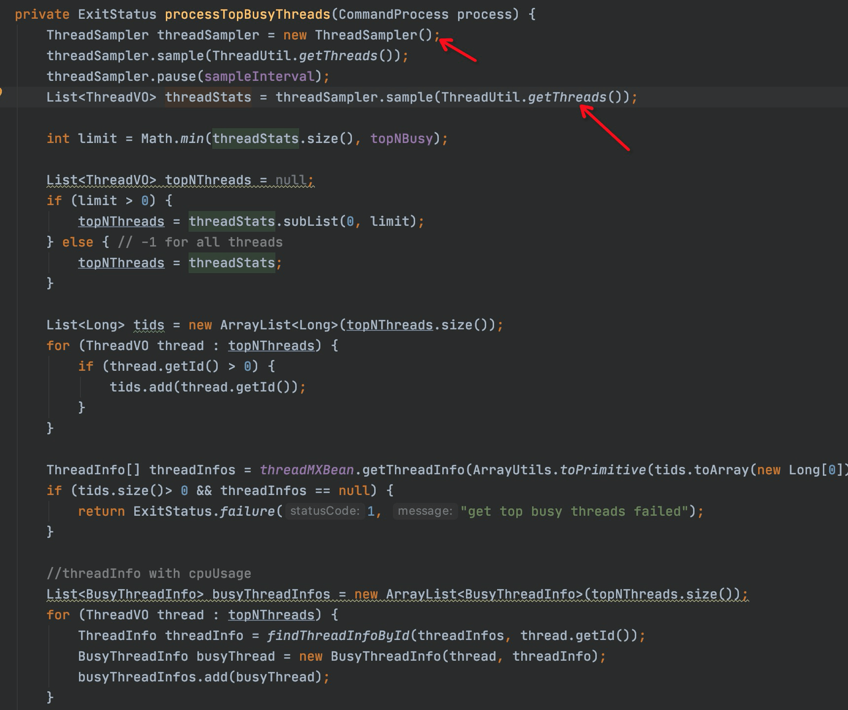Click 'thread.getId() > 0' in the if condition

point(180,366)
